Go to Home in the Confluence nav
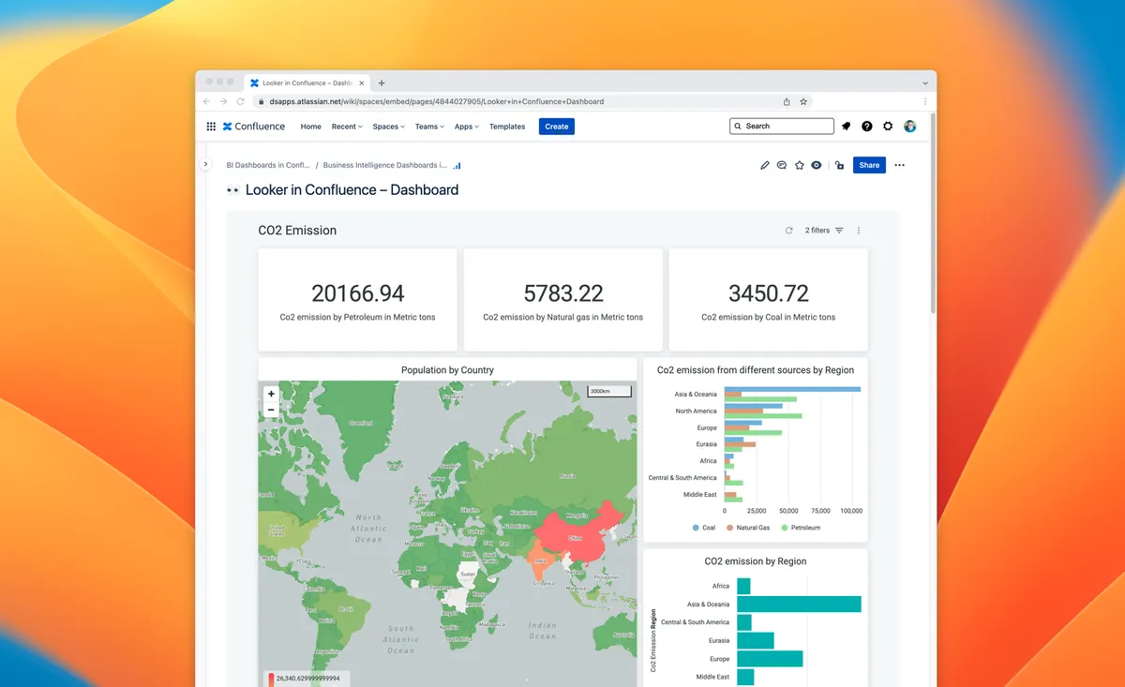This screenshot has height=687, width=1125. click(x=310, y=127)
